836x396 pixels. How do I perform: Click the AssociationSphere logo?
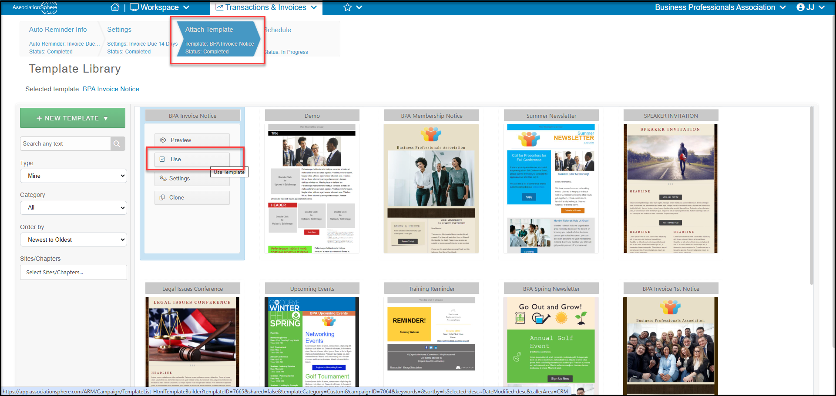[x=35, y=7]
